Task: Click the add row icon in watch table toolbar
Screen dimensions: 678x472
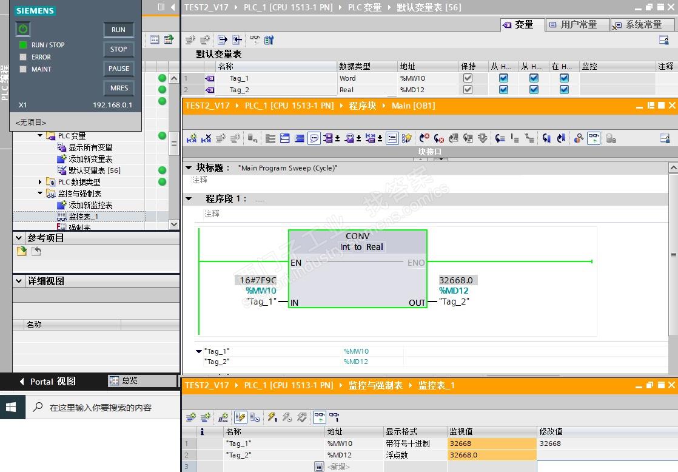Action: 206,417
